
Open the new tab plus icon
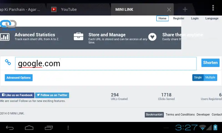tap(185, 9)
